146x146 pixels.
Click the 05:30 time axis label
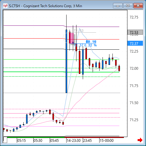pyautogui.click(x=38, y=141)
